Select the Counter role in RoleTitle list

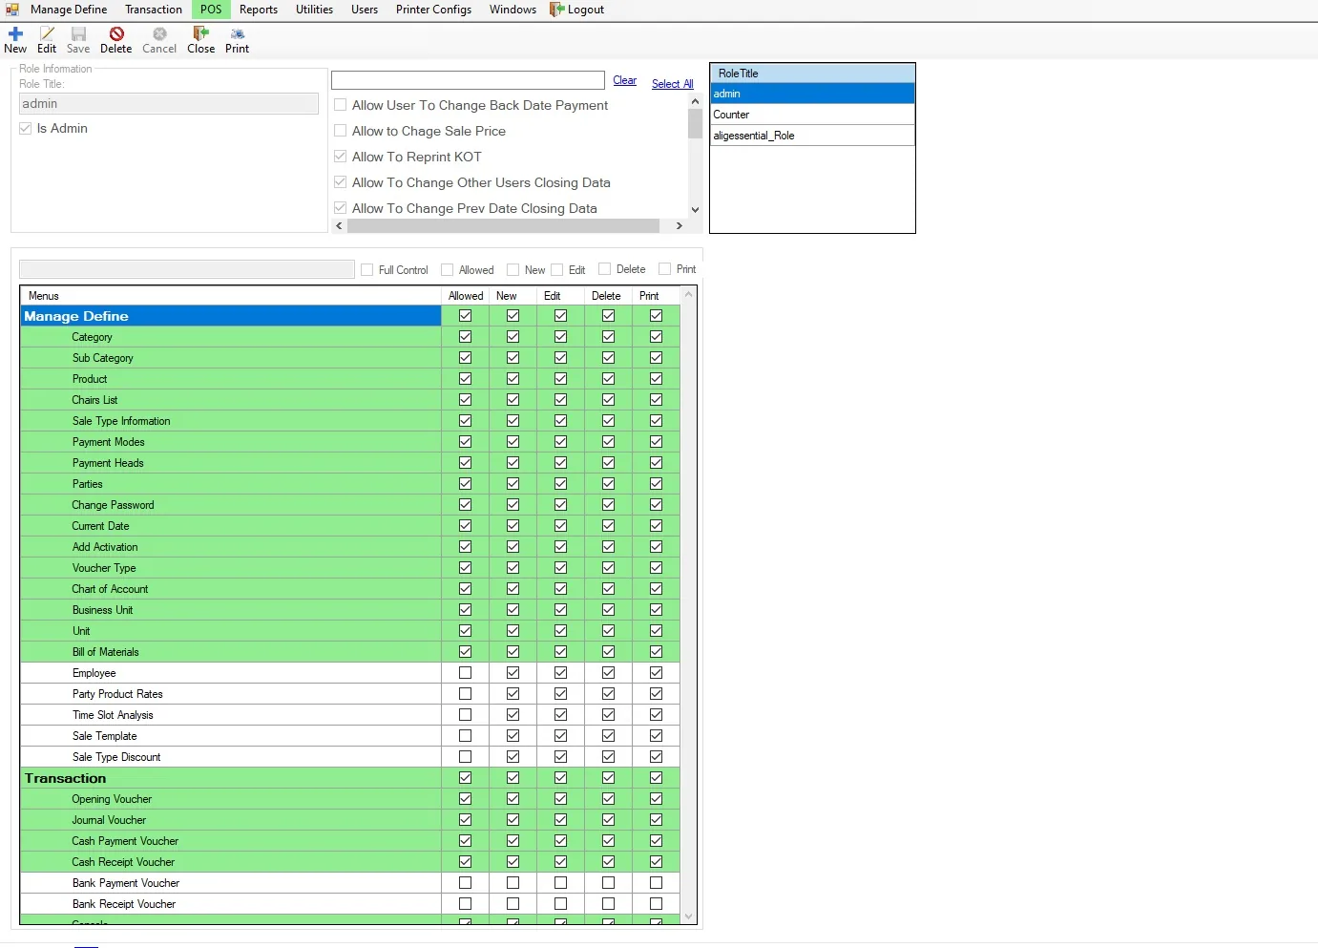(x=812, y=115)
